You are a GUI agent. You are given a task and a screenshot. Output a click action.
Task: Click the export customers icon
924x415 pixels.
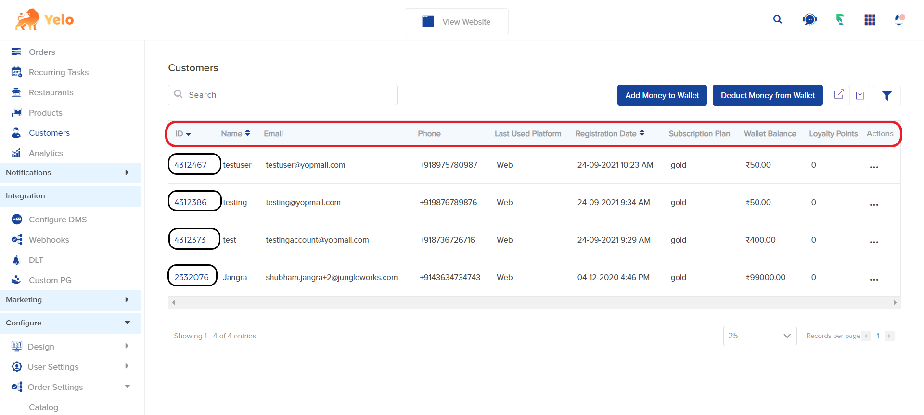coord(839,95)
